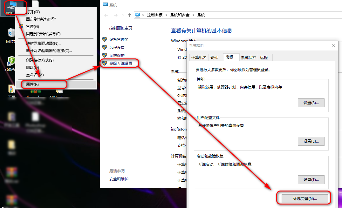Click the computer icon in the address bar
This screenshot has width=342, height=208.
point(137,15)
